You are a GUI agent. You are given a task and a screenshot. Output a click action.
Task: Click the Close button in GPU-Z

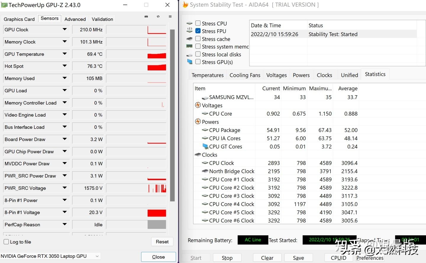[159, 257]
